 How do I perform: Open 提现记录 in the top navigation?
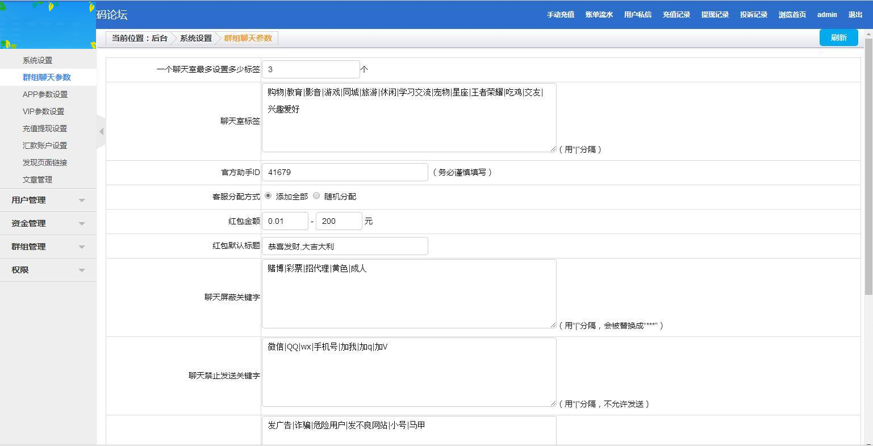[715, 14]
